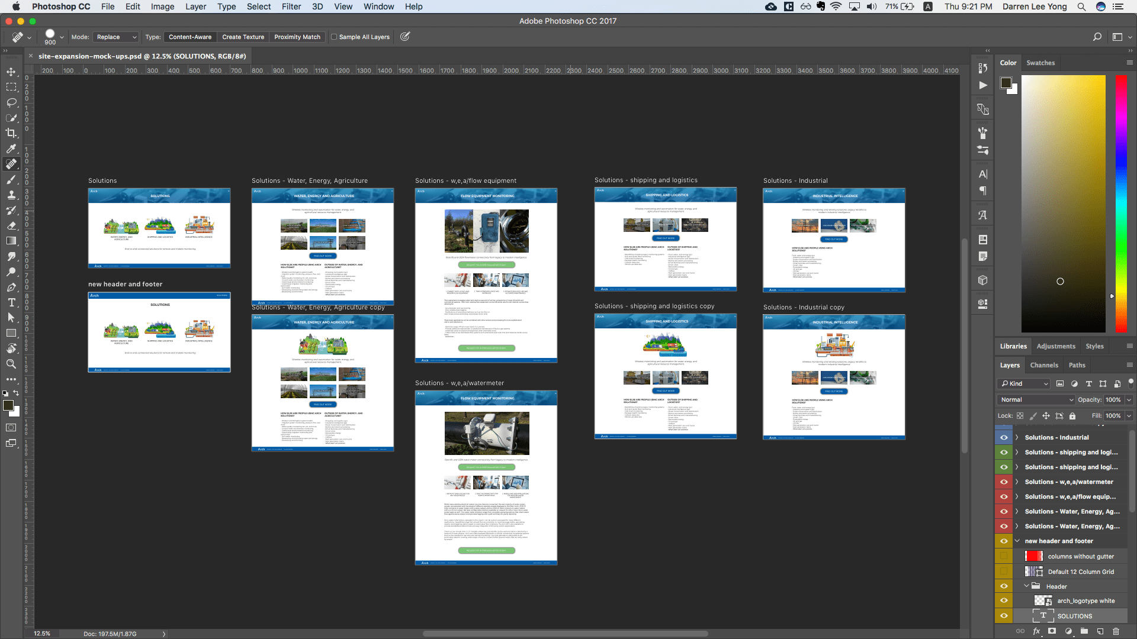The width and height of the screenshot is (1137, 639).
Task: Switch to the Channels tab
Action: [x=1043, y=365]
